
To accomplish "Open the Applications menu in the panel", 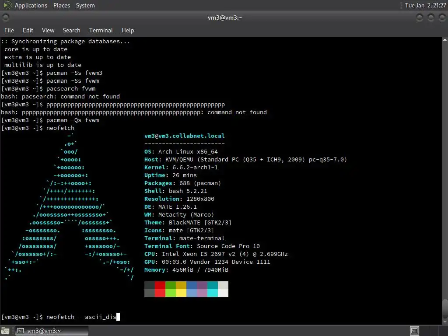I will [31, 5].
